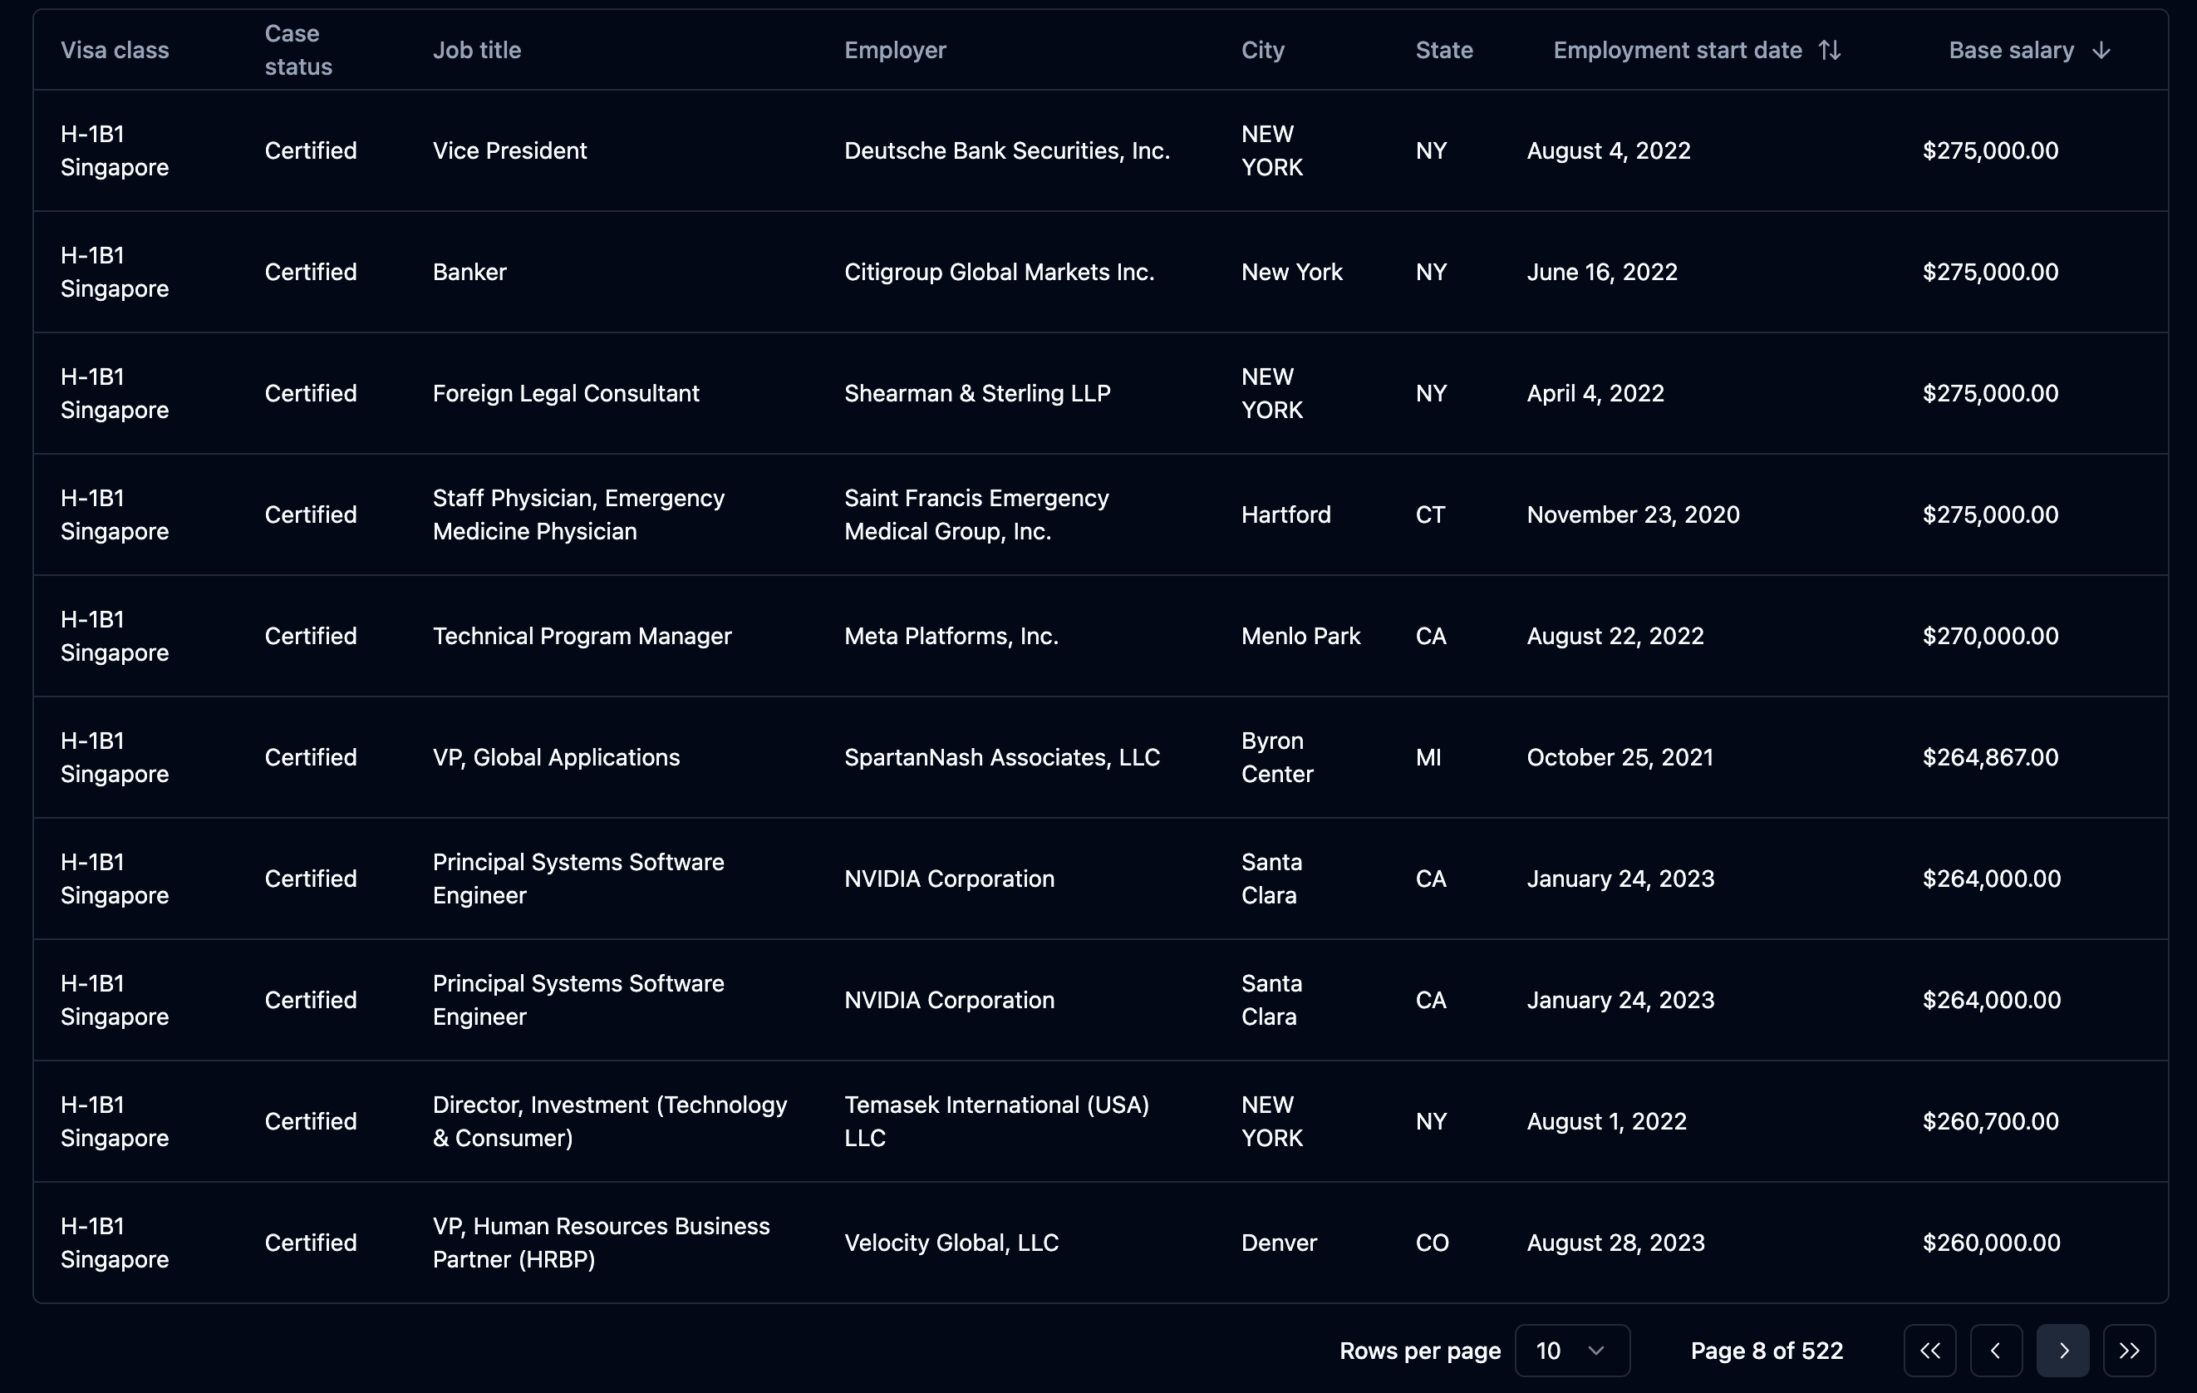Click the $270,000.00 salary cell
Screen dimensions: 2197x1393
(1990, 637)
